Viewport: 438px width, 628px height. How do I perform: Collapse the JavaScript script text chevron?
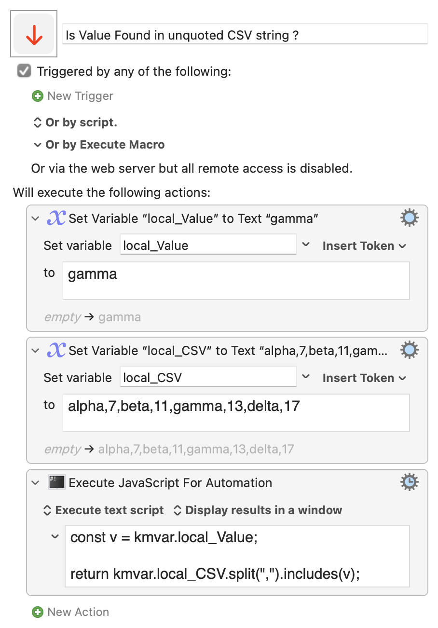[x=55, y=536]
